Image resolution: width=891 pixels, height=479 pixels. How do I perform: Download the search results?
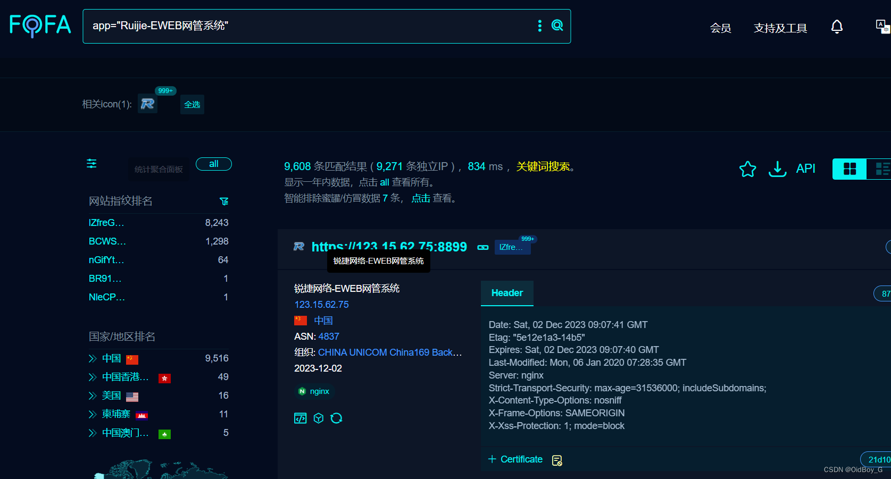[x=777, y=169]
